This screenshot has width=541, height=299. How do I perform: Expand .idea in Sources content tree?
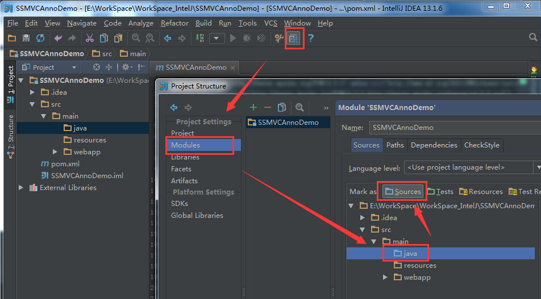pyautogui.click(x=363, y=218)
